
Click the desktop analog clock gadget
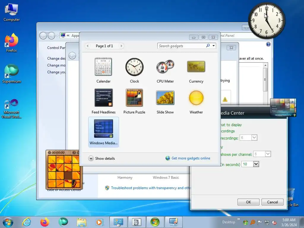tap(266, 20)
